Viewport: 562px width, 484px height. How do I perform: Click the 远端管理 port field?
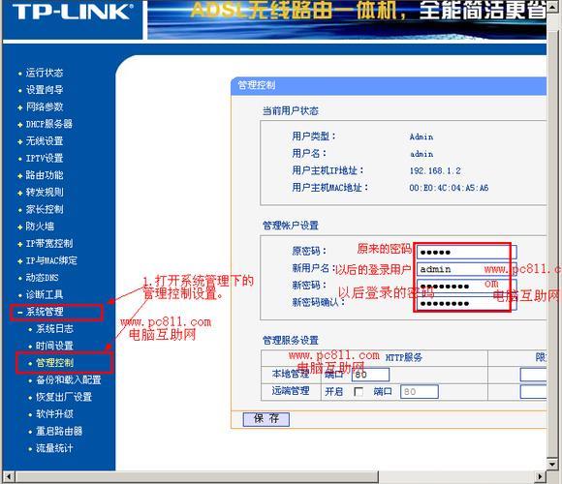419,392
